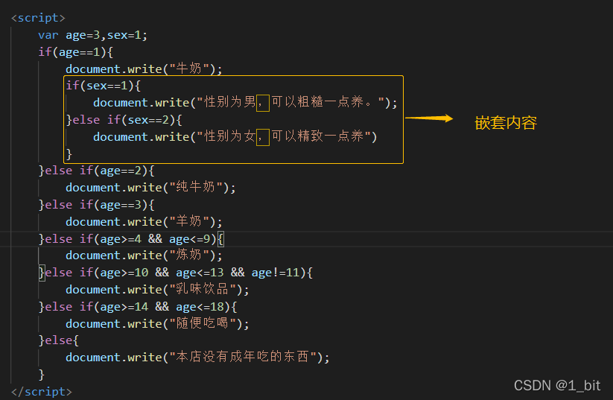Viewport: 613px width, 400px height.
Task: Click the document.write("乳味饮品") line
Action: coord(157,290)
